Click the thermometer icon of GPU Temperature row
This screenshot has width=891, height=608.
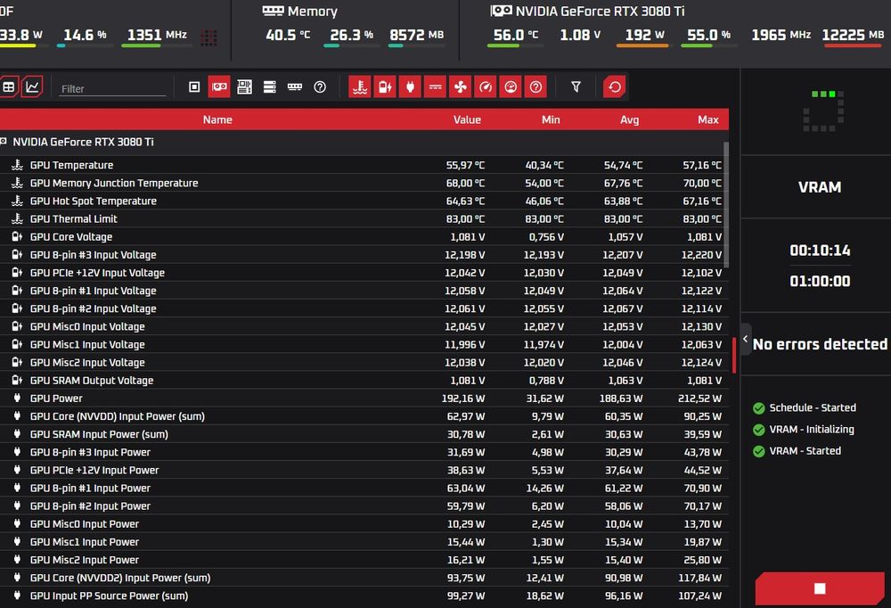coord(17,165)
